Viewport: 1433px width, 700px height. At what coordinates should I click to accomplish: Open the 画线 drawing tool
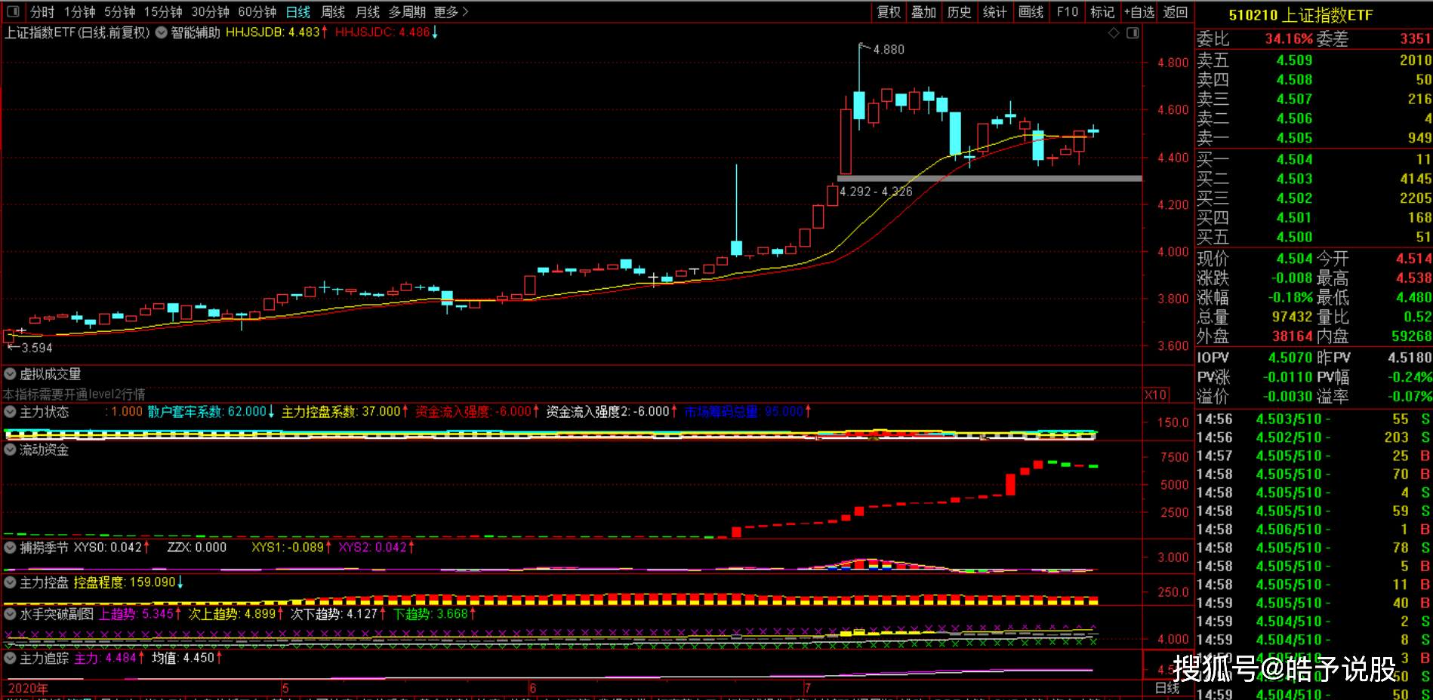(1031, 12)
